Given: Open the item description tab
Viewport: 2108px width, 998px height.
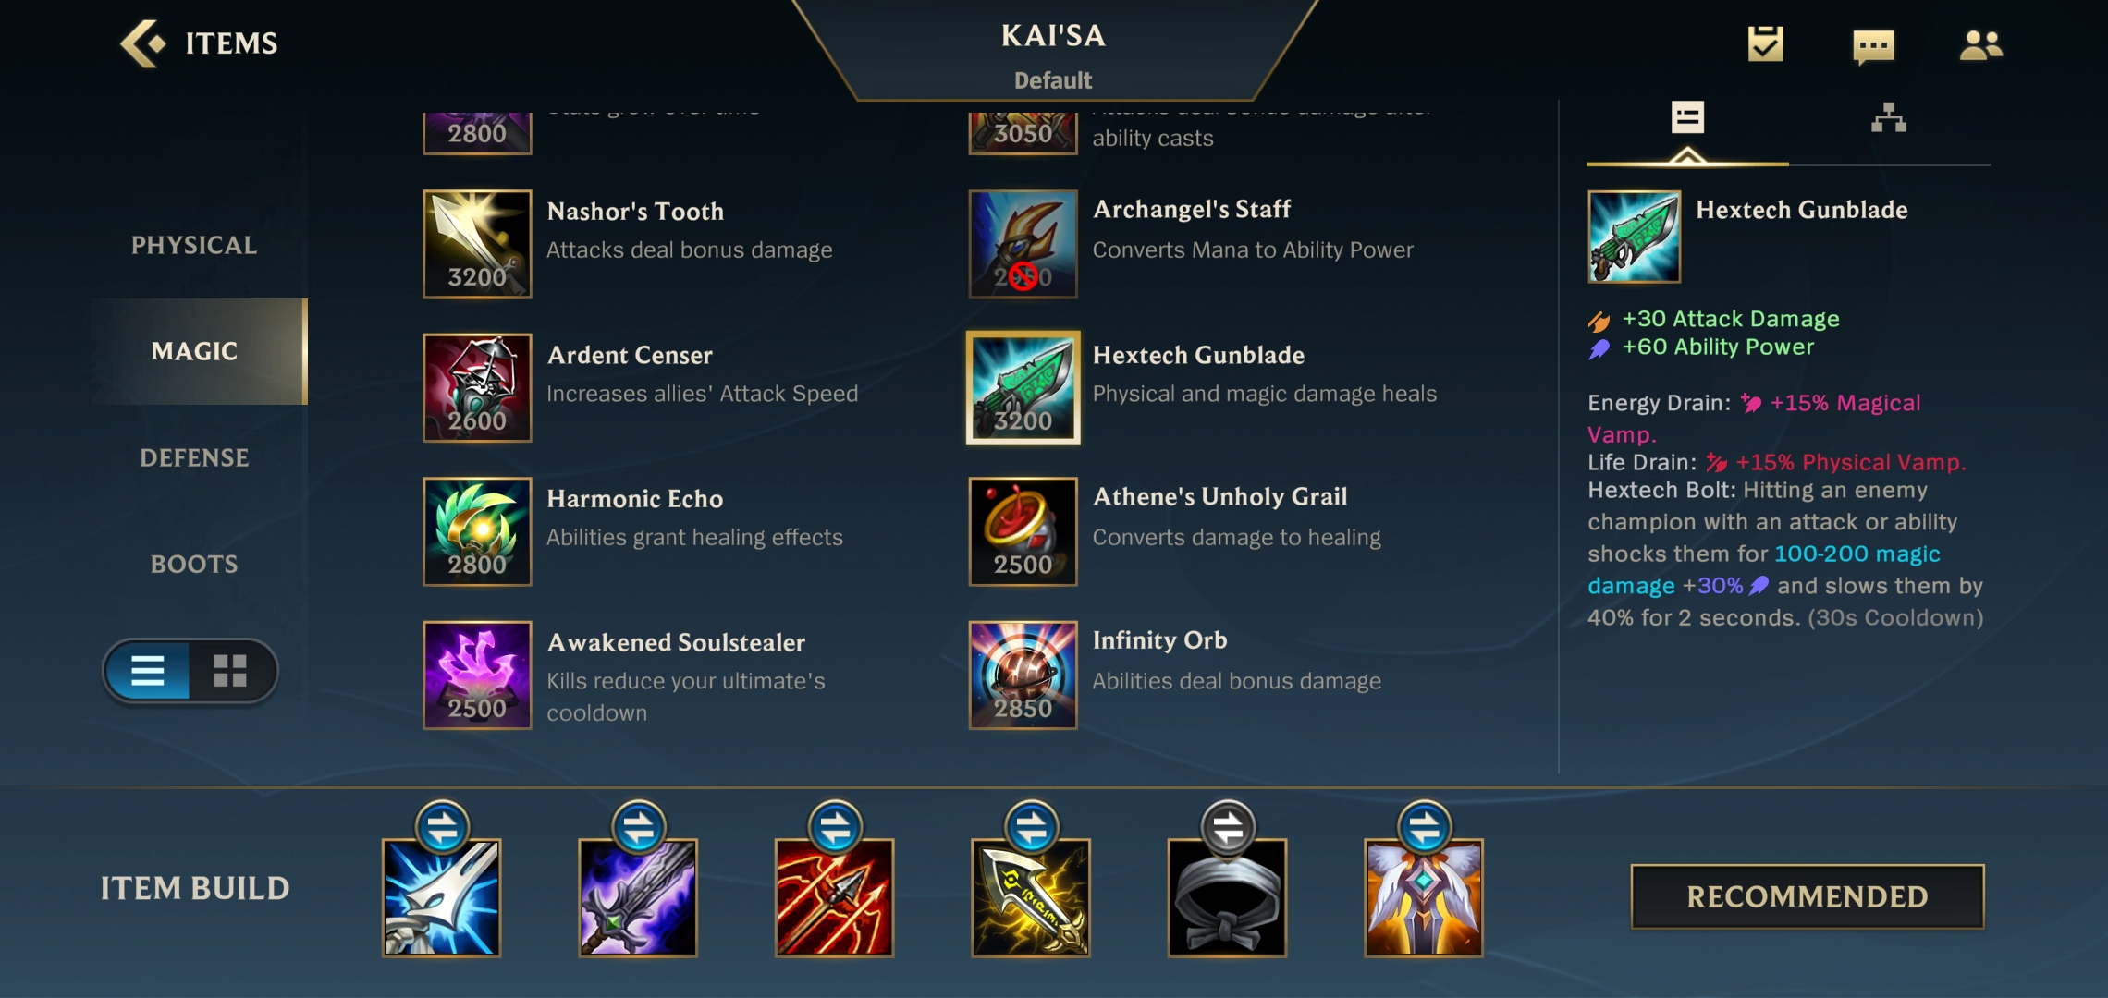Looking at the screenshot, I should click(x=1687, y=118).
